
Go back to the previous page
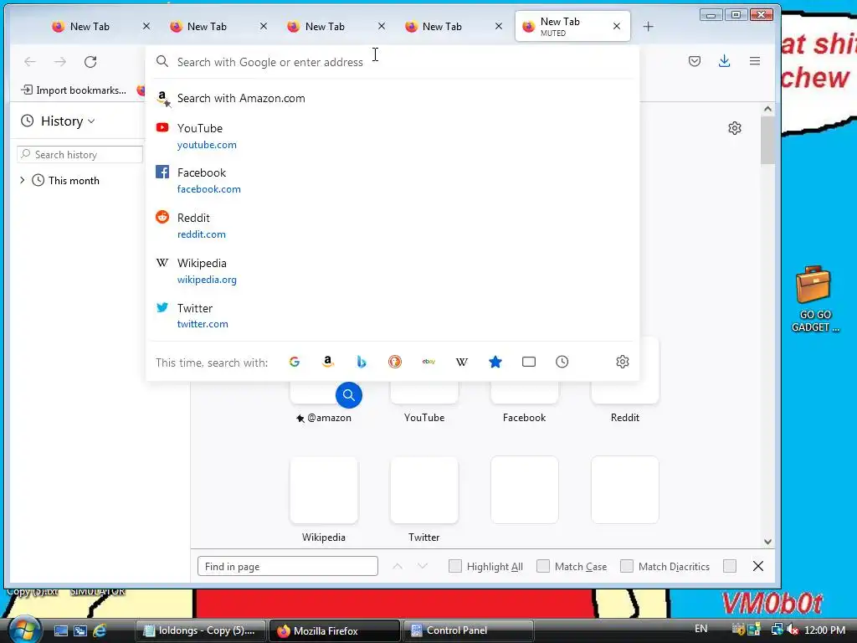pyautogui.click(x=30, y=61)
